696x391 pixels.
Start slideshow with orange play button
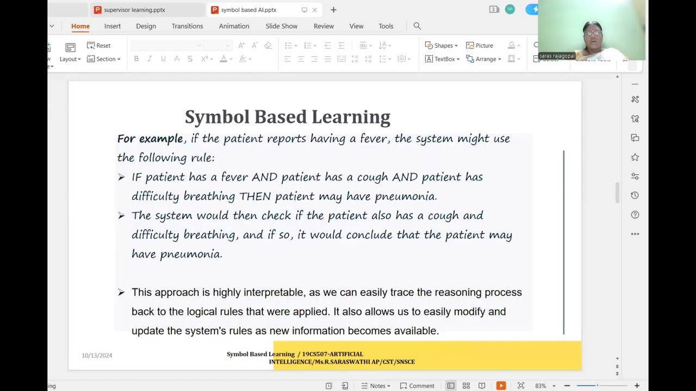(x=501, y=386)
